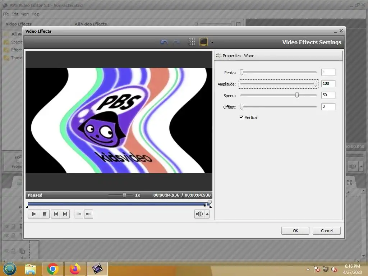Click the Speed slider handle
Image resolution: width=368 pixels, height=276 pixels.
point(297,95)
